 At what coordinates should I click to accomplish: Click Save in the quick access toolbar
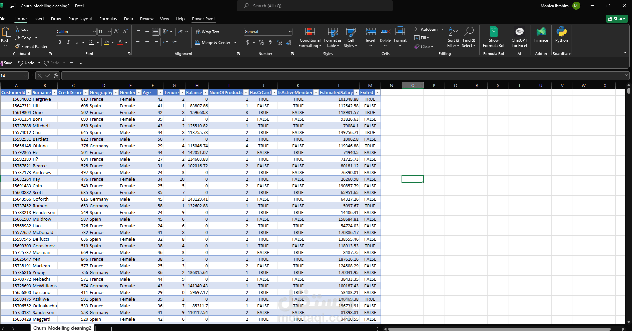click(6, 63)
